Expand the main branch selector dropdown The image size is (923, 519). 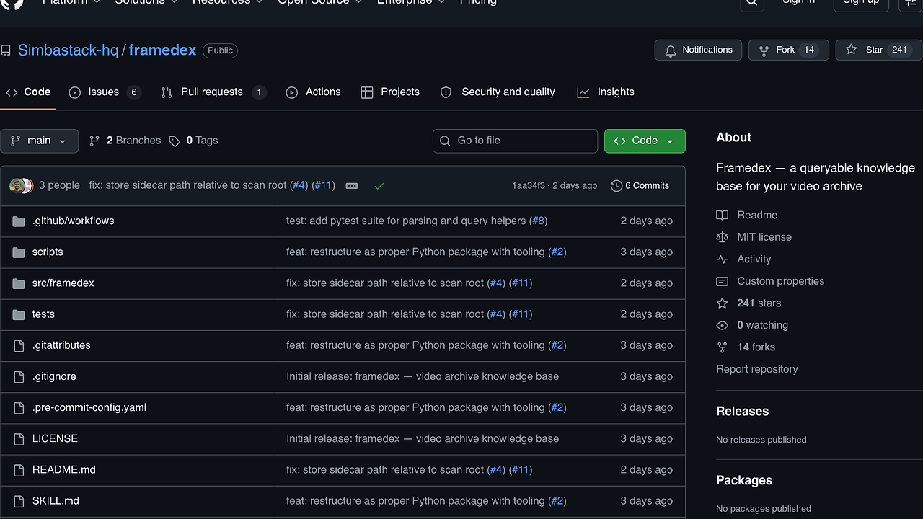point(39,141)
